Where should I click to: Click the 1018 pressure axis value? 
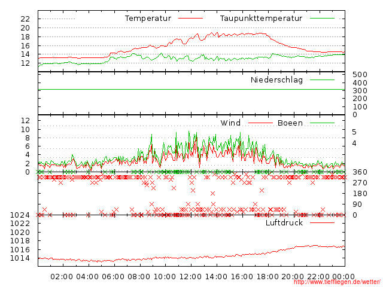[x=20, y=240]
